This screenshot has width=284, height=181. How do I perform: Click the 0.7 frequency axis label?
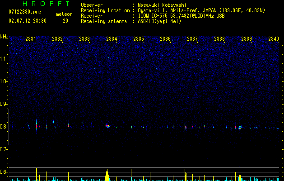click(x=4, y=149)
